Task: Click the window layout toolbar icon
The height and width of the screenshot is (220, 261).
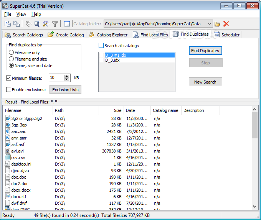Action: [x=67, y=24]
